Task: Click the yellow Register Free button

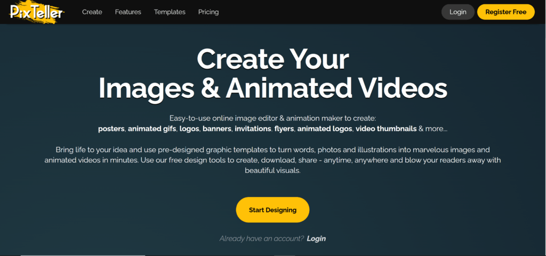Action: (505, 12)
